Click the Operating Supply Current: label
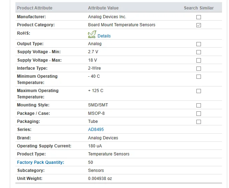The height and width of the screenshot is (188, 229). pyautogui.click(x=44, y=146)
